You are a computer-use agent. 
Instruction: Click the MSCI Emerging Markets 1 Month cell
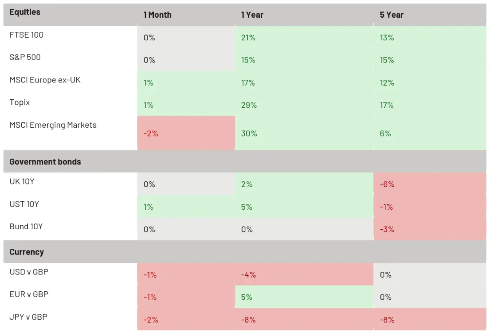(151, 133)
